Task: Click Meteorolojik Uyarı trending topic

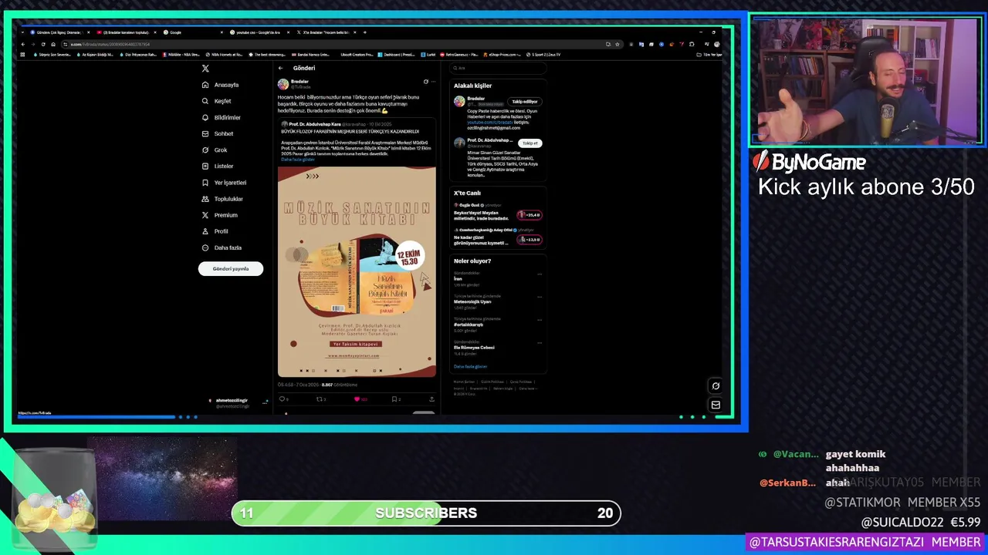Action: pos(472,301)
